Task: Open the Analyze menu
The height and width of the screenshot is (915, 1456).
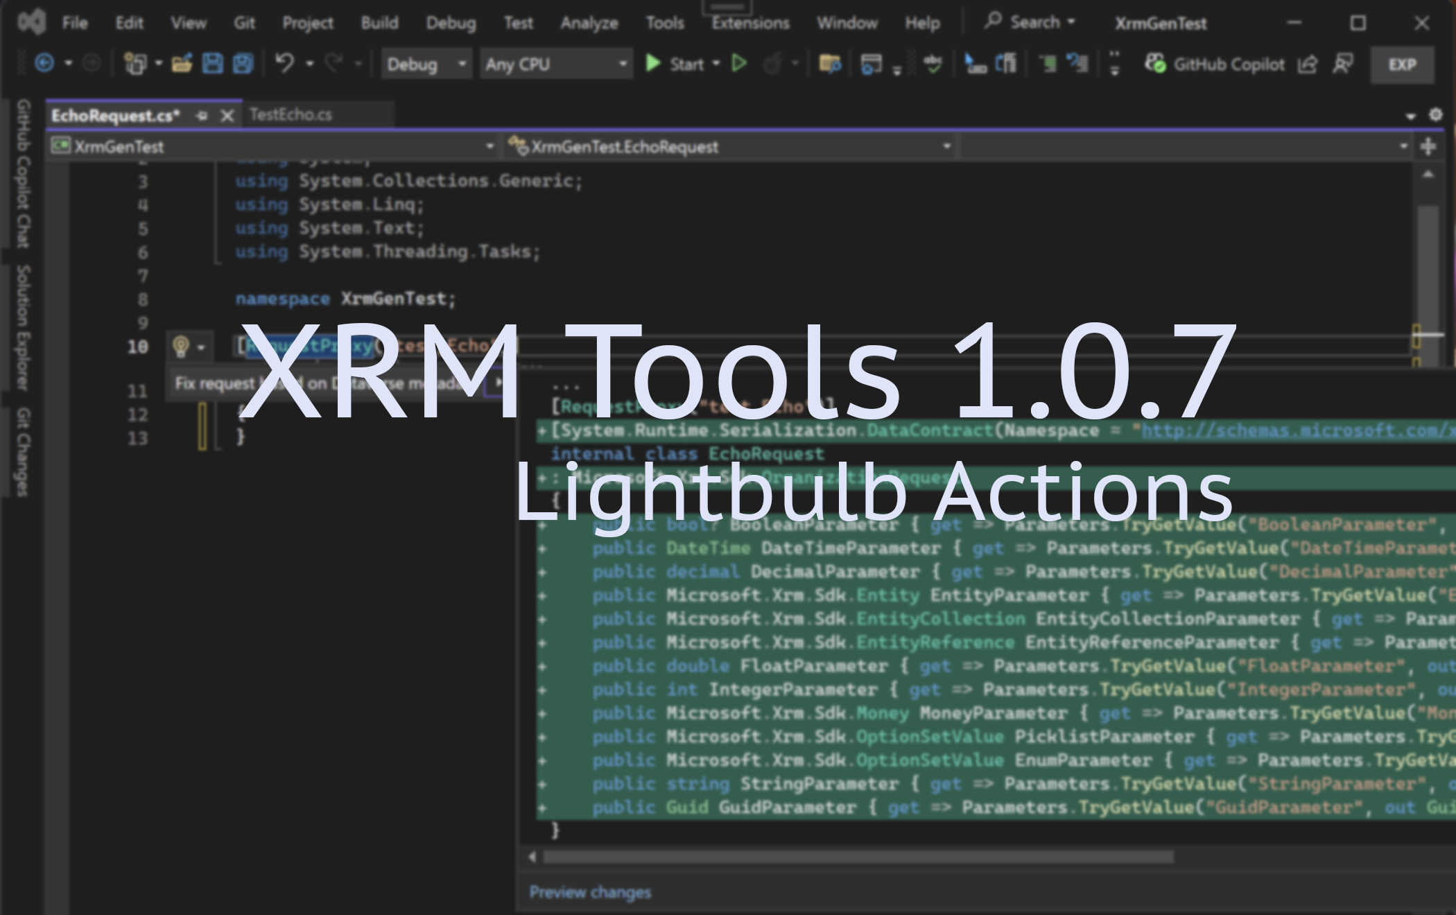Action: tap(589, 23)
